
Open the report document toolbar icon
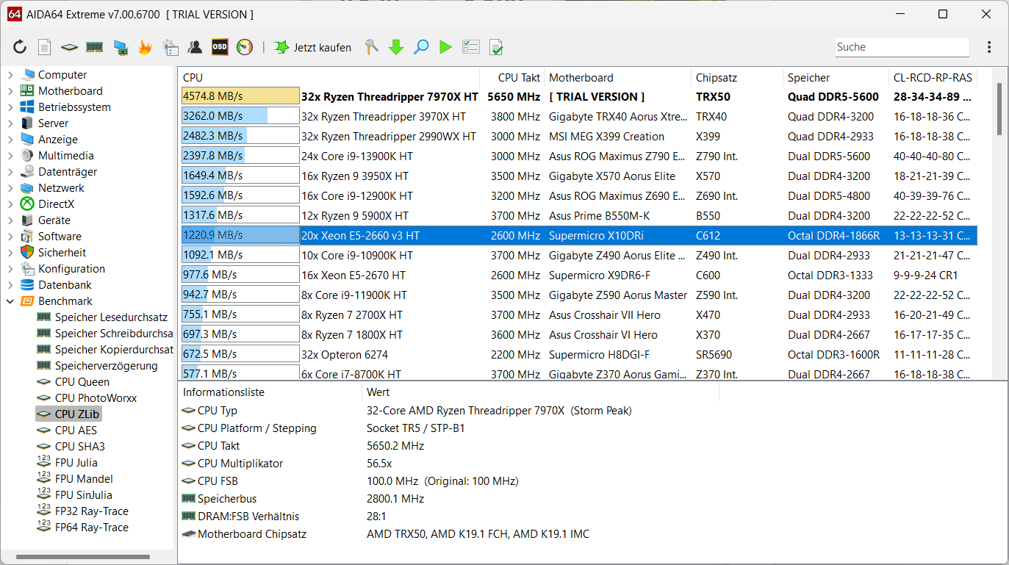coord(45,47)
